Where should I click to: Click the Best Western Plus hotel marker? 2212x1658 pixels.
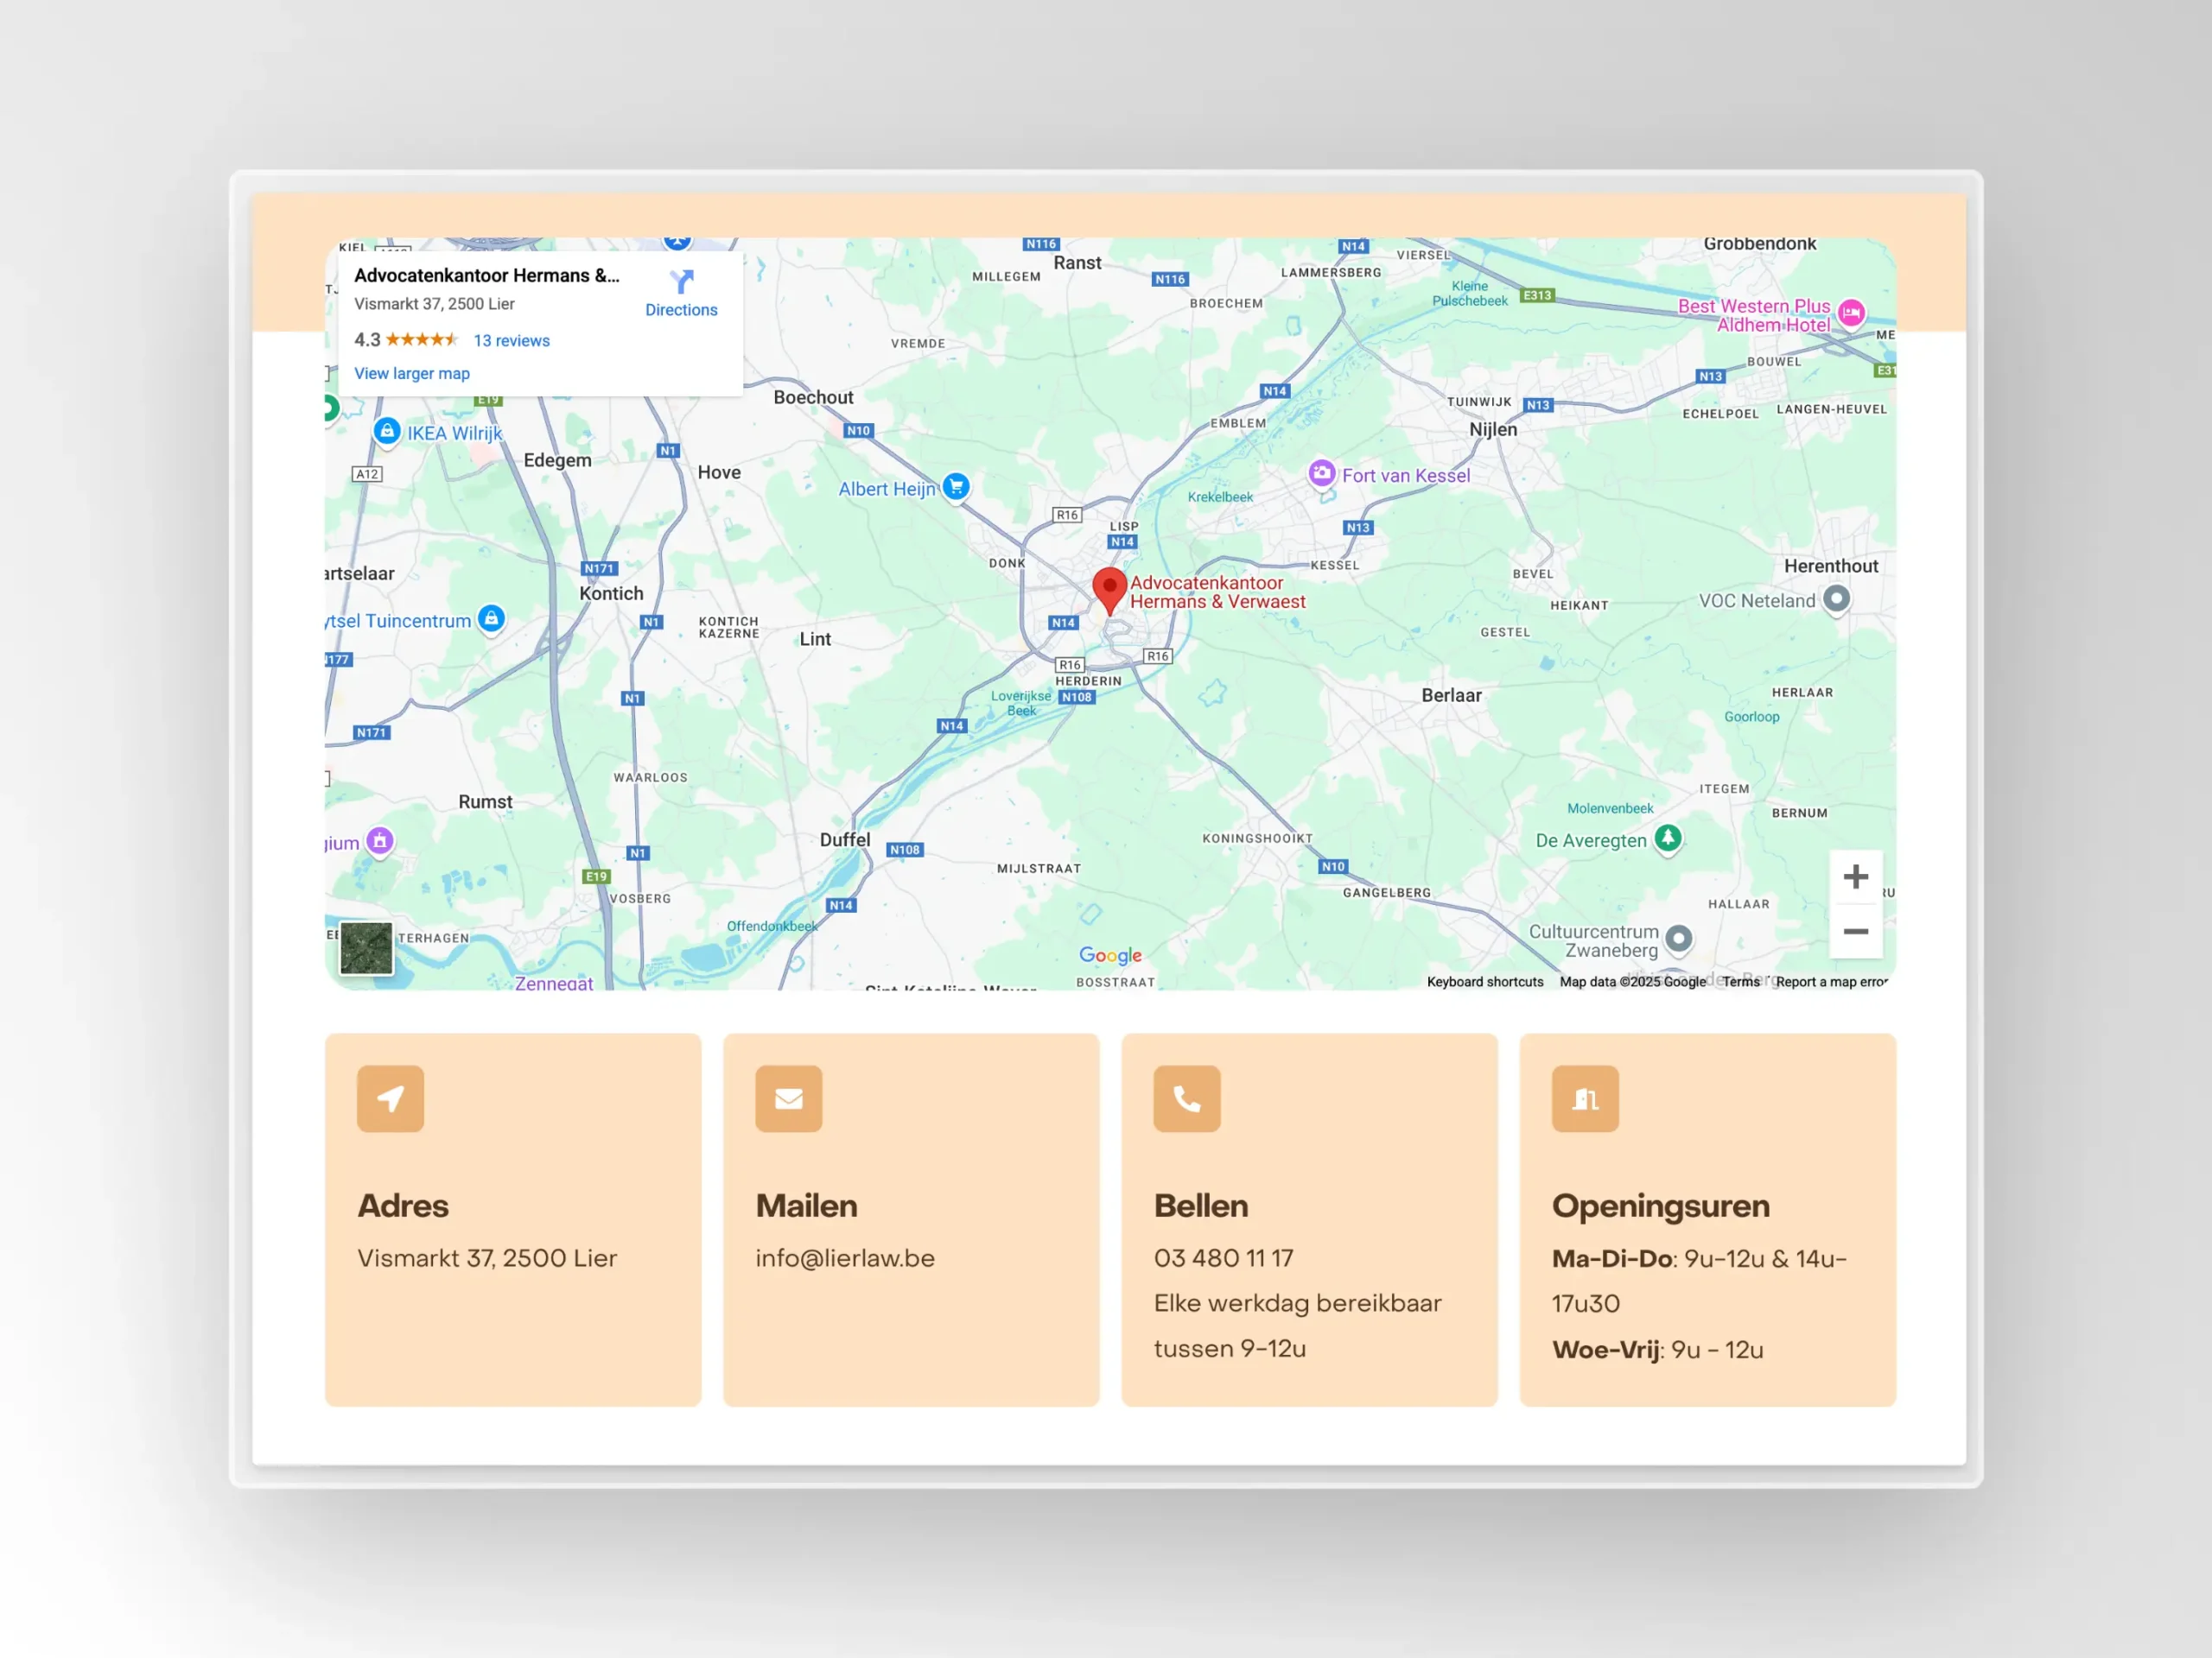(x=1851, y=313)
